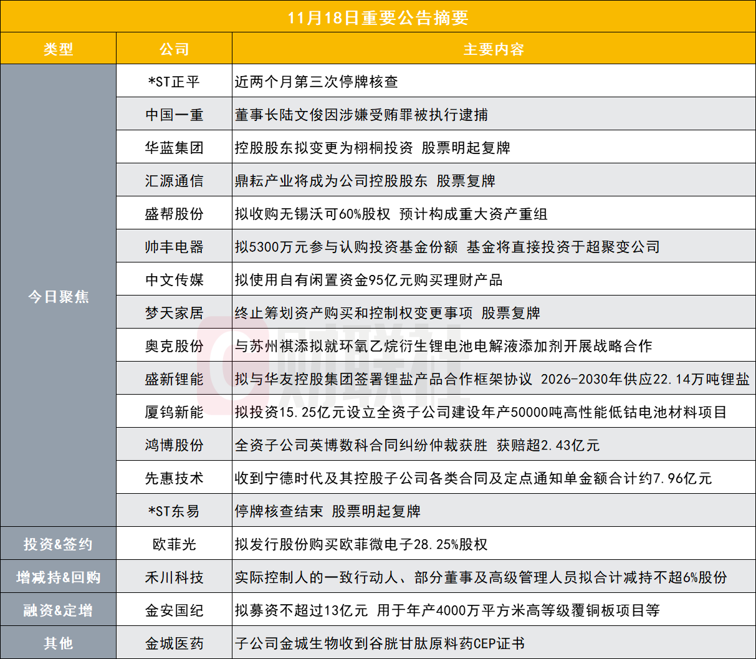Screen dimensions: 756x659
Task: Click text about 苏州祺添 strategic cooperation
Action: click(444, 346)
